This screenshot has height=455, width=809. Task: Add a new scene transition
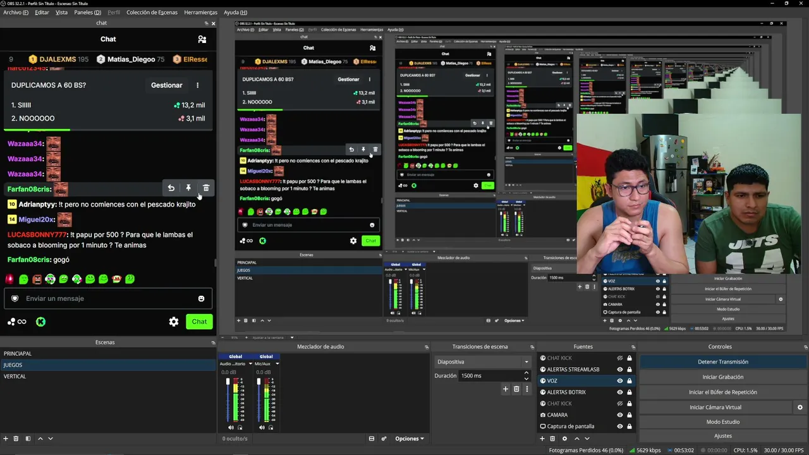(506, 389)
